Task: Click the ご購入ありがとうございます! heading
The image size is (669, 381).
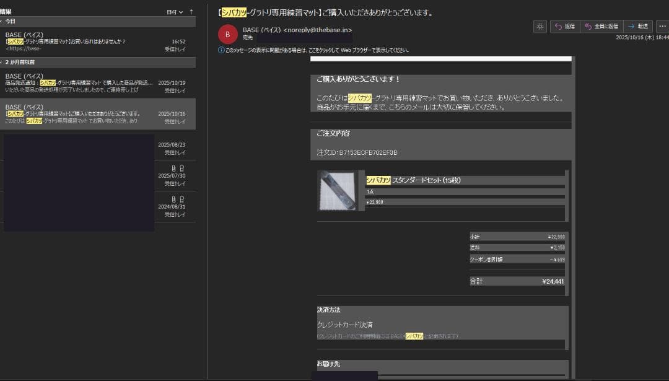Action: 358,79
